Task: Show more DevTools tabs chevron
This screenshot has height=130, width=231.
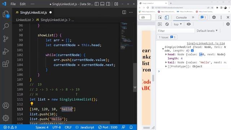Action: click(x=193, y=17)
